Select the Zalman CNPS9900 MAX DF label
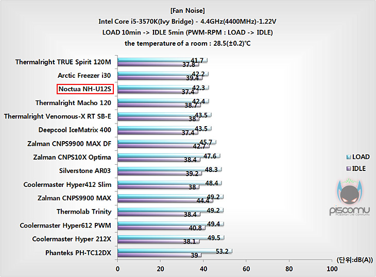Viewport: 376px width, 277px height. 70,144
